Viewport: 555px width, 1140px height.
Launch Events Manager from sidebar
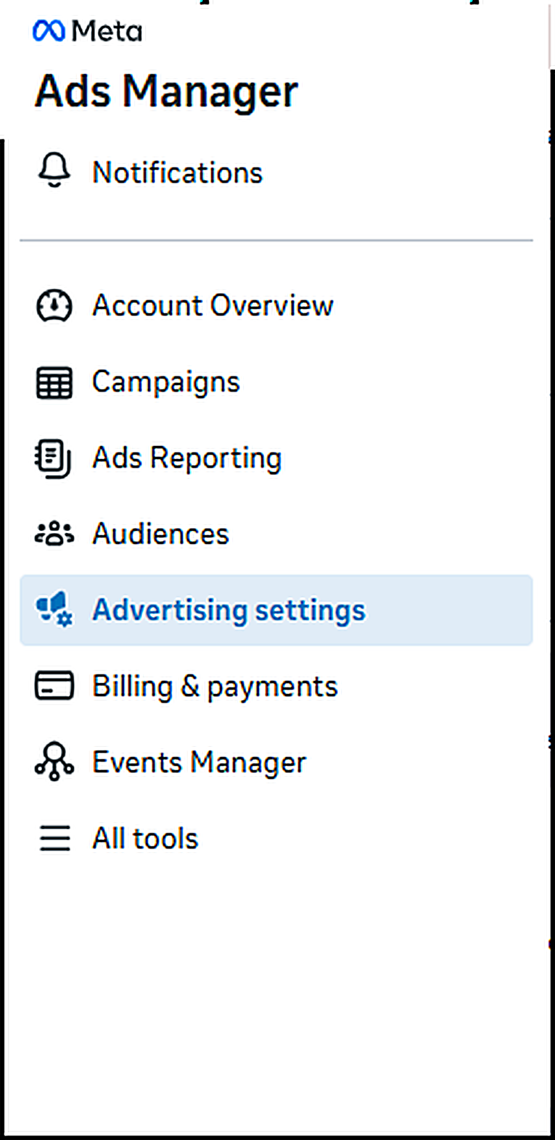click(276, 762)
